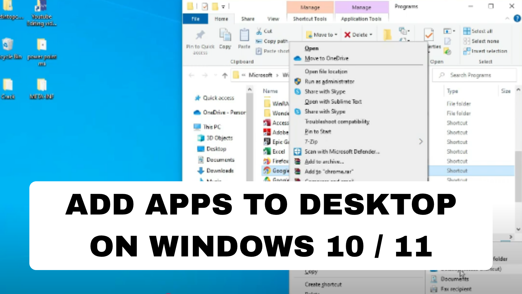Screen dimensions: 522x294
Task: Switch to the View ribbon tab
Action: click(x=273, y=19)
